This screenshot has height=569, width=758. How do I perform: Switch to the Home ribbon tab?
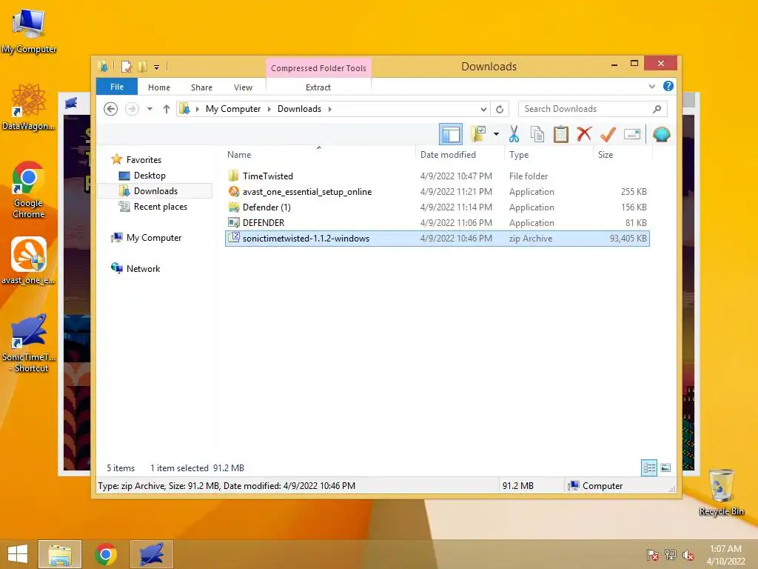pyautogui.click(x=159, y=87)
